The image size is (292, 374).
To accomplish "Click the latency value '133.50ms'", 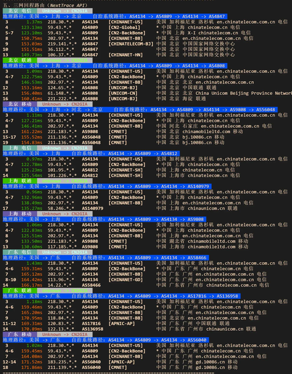I will point(31,241).
